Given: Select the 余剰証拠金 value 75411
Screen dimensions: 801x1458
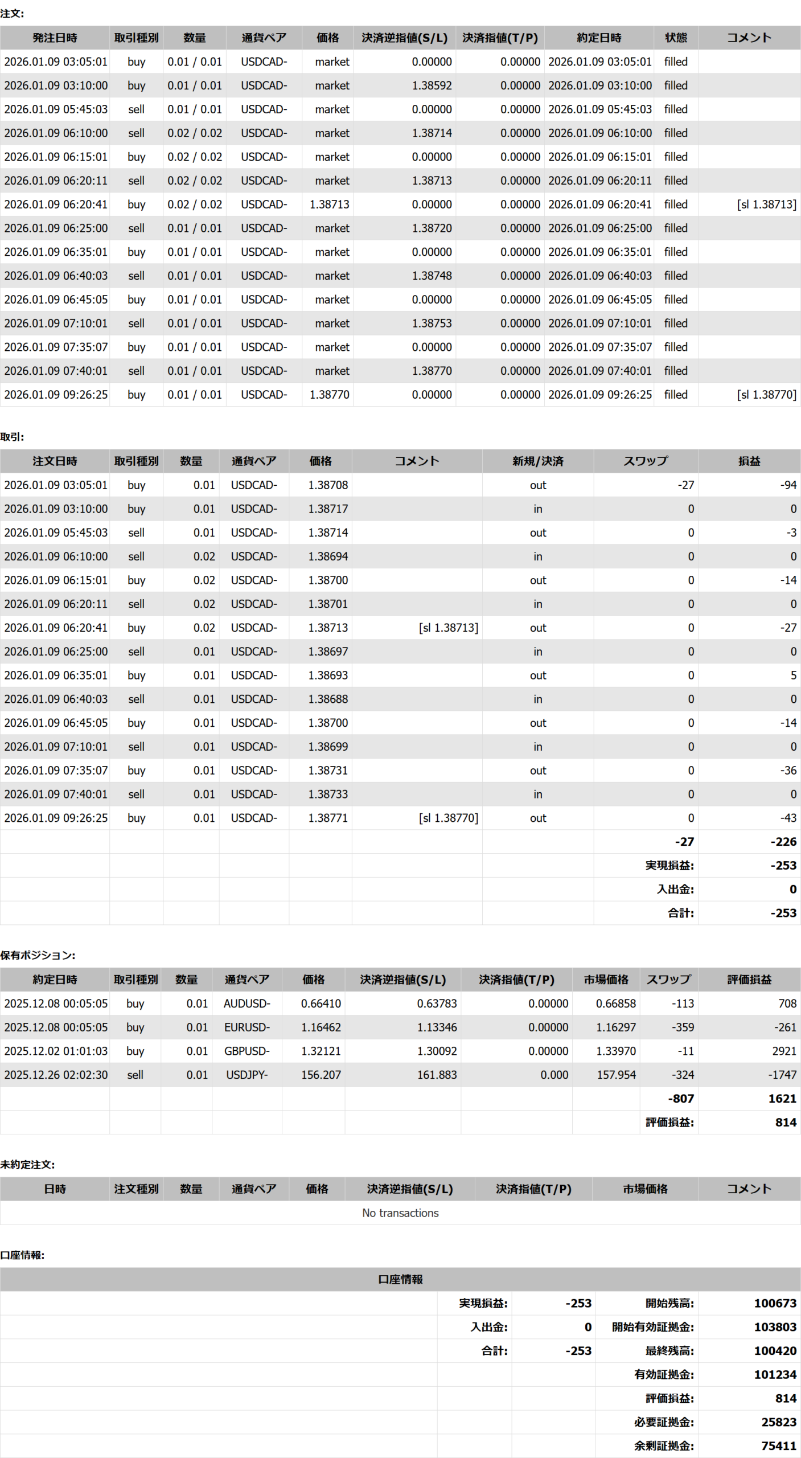Looking at the screenshot, I should click(x=778, y=1445).
